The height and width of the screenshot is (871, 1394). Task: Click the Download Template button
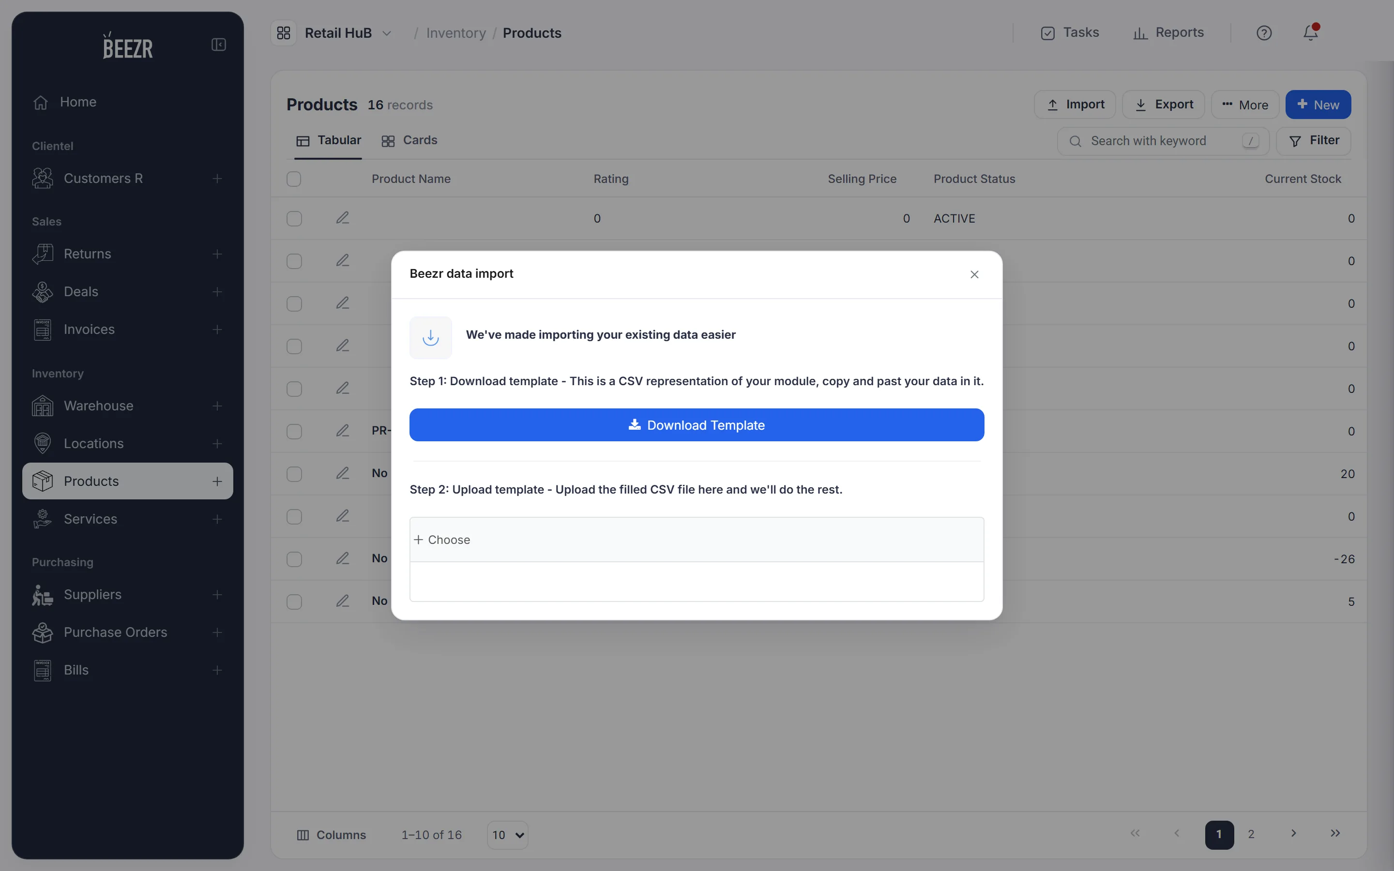[697, 425]
